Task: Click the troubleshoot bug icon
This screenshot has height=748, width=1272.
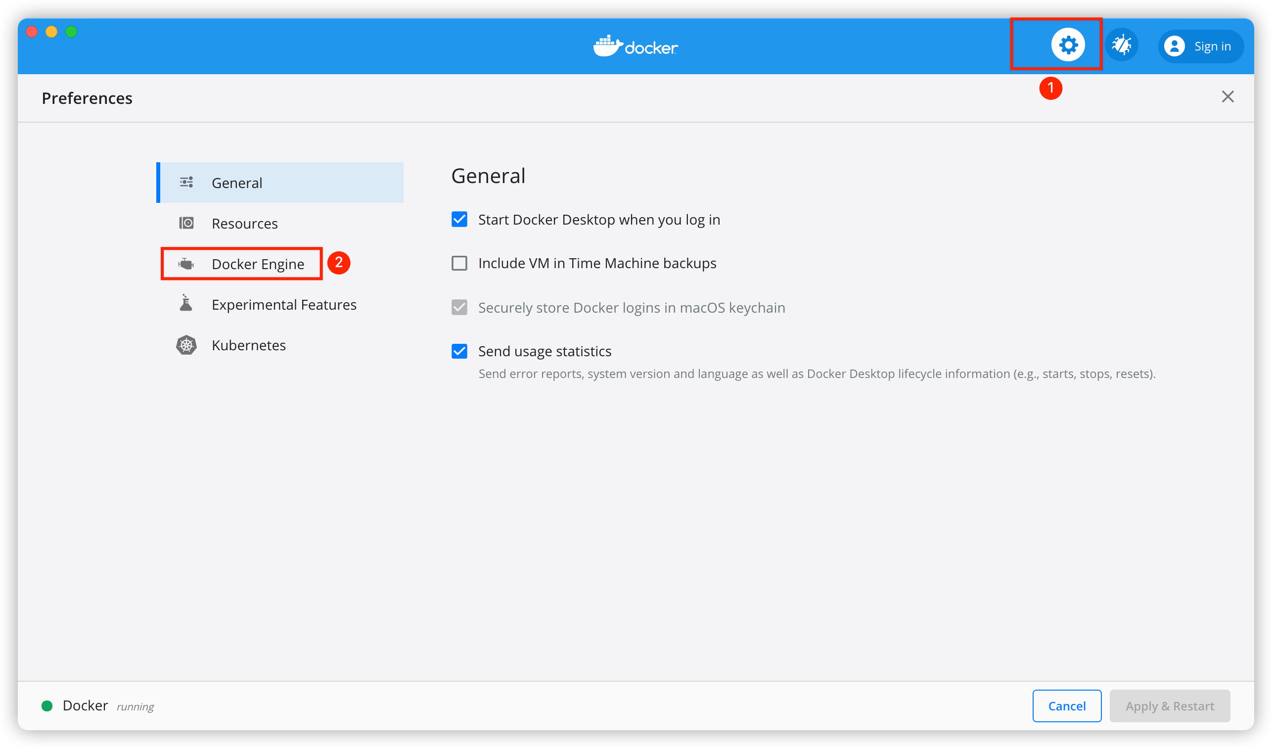Action: click(1121, 45)
